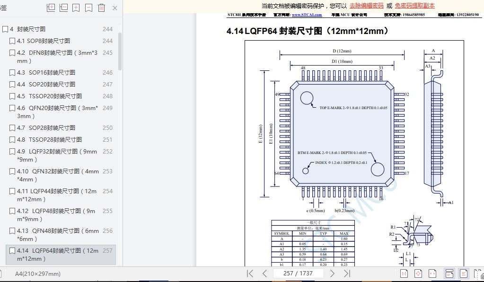Image resolution: width=484 pixels, height=282 pixels.
Task: Click page number 244 next to 4.1 SOP8
Action: (x=107, y=41)
